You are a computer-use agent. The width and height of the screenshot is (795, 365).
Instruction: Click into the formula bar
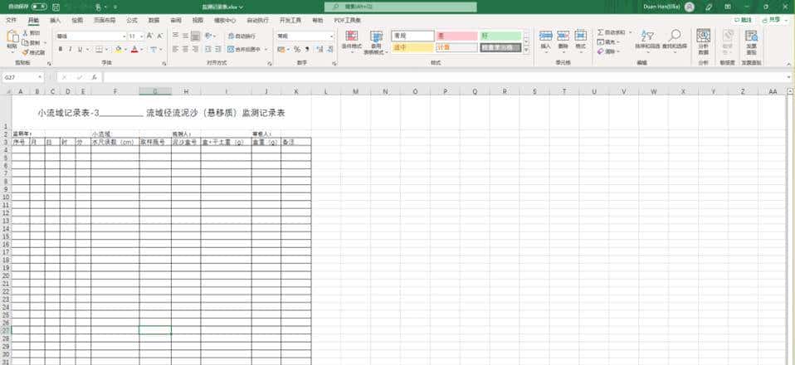click(444, 78)
